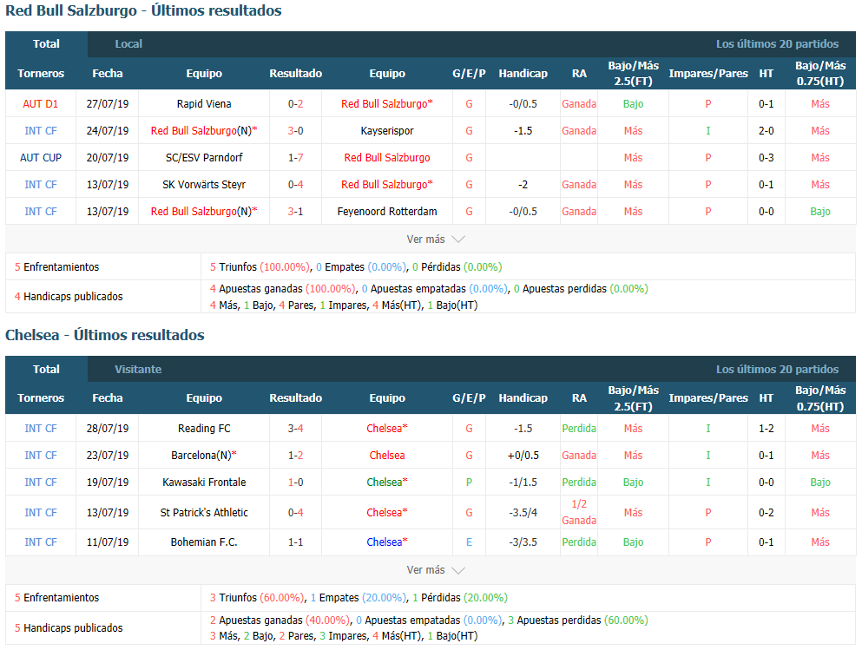Click the date 23/07/19
The image size is (862, 650).
click(107, 456)
